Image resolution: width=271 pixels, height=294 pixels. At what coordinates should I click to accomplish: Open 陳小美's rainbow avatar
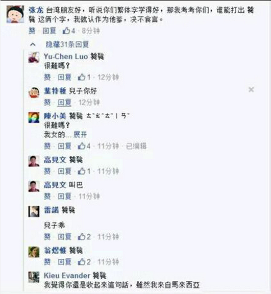[x=34, y=117]
